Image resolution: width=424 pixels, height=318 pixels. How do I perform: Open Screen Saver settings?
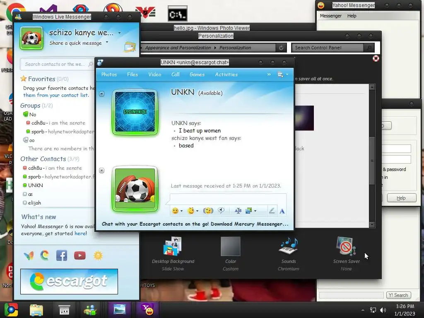(347, 254)
